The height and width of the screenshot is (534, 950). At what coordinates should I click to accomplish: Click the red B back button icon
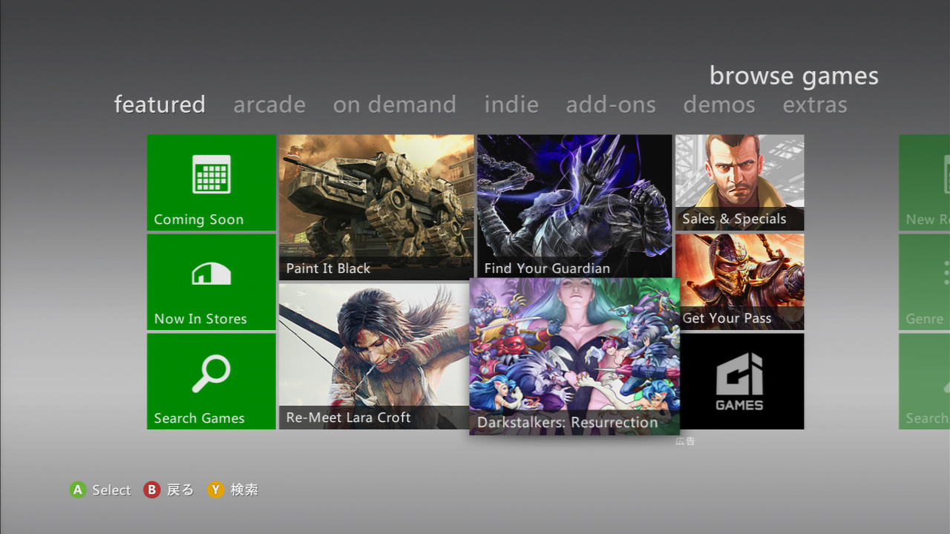[x=152, y=489]
